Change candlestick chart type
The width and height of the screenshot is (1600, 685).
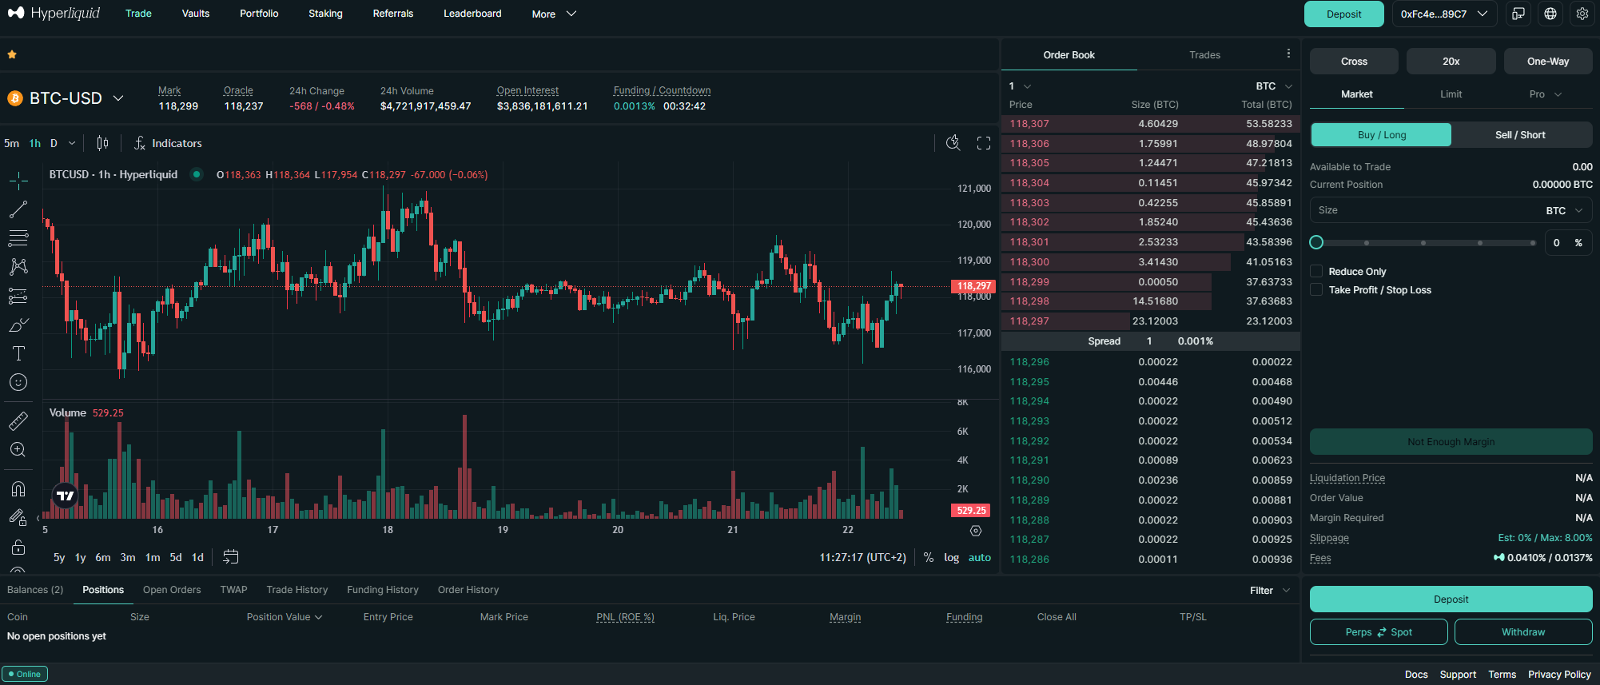coord(102,143)
